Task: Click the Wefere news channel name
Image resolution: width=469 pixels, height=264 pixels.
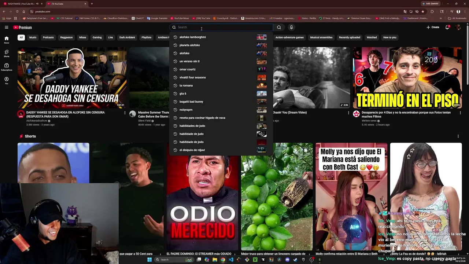Action: pyautogui.click(x=369, y=121)
